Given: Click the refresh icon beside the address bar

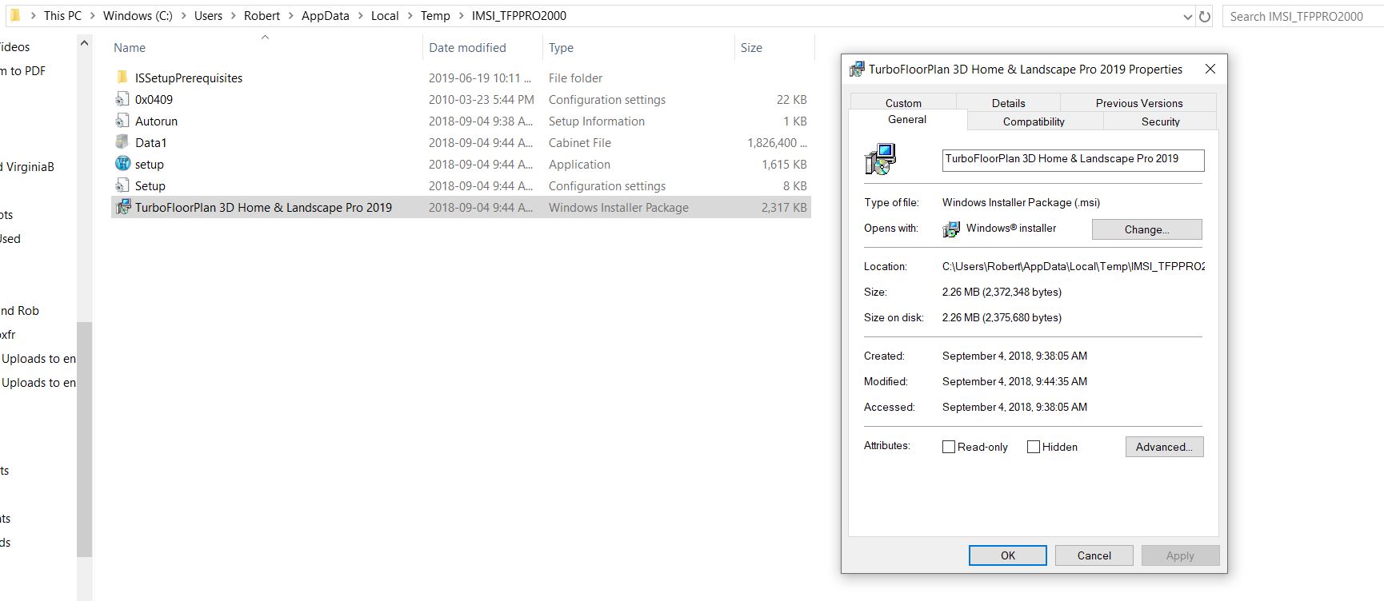Looking at the screenshot, I should 1205,16.
